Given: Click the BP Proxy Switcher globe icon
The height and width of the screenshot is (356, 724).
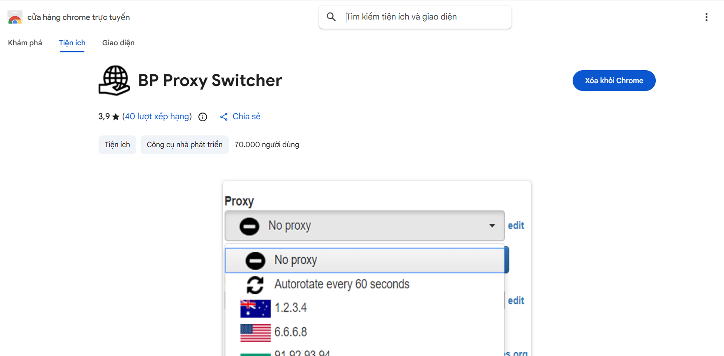Looking at the screenshot, I should click(x=114, y=80).
